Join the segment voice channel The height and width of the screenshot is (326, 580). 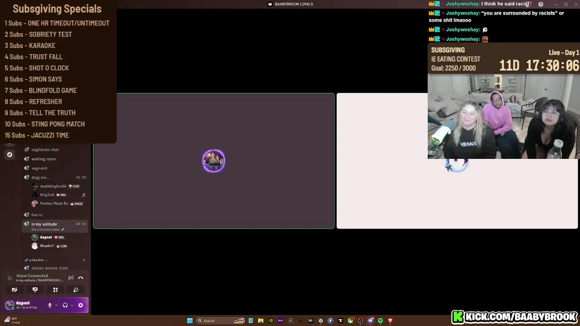[39, 168]
